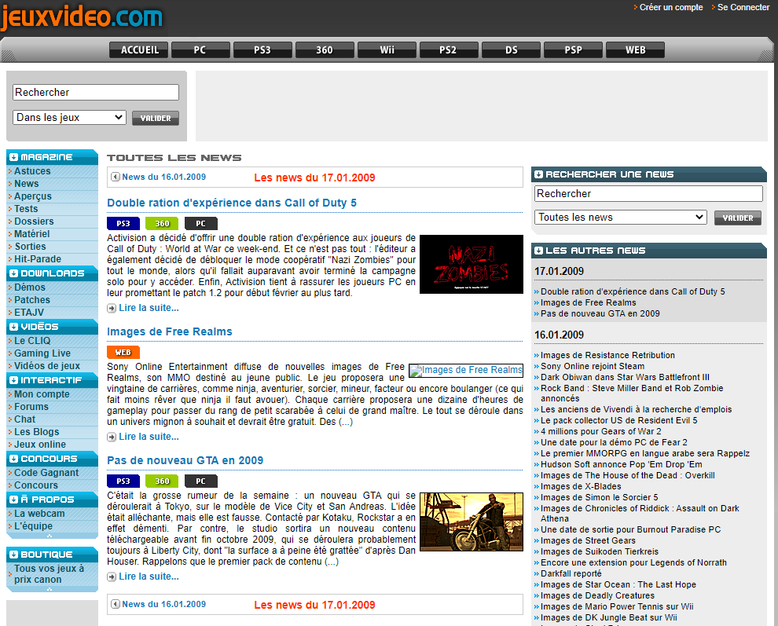Image resolution: width=778 pixels, height=626 pixels.
Task: Open the Double ration d'expérience dans Call of Duty 5 headline
Action: [232, 203]
